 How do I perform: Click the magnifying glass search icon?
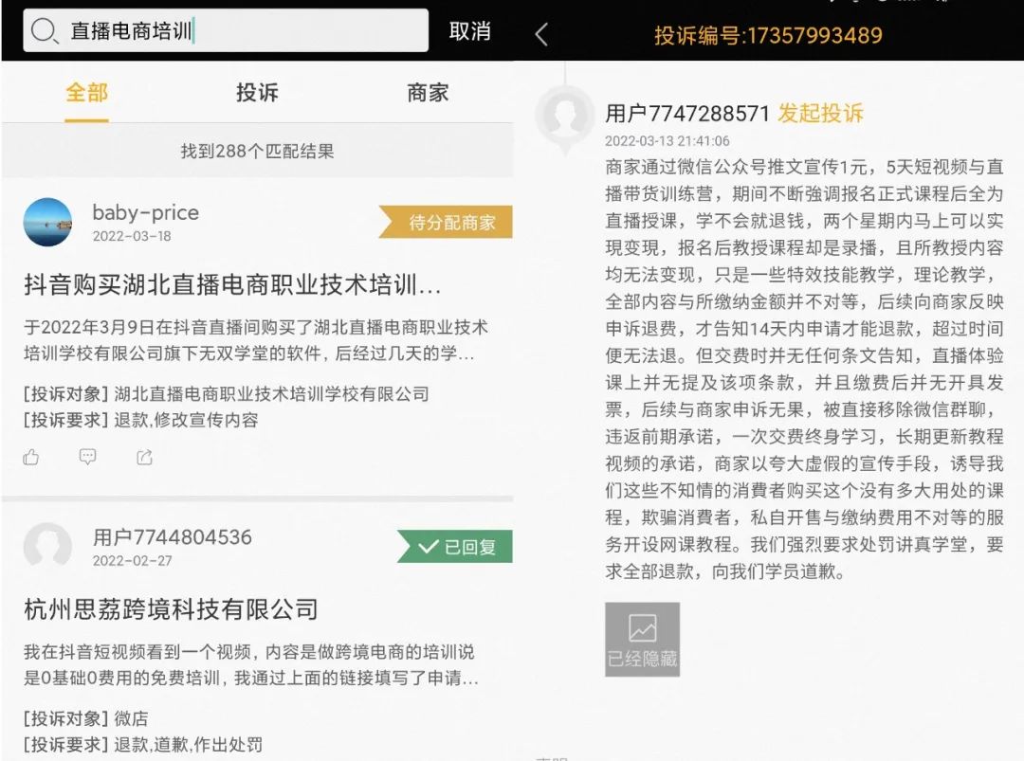[x=45, y=31]
